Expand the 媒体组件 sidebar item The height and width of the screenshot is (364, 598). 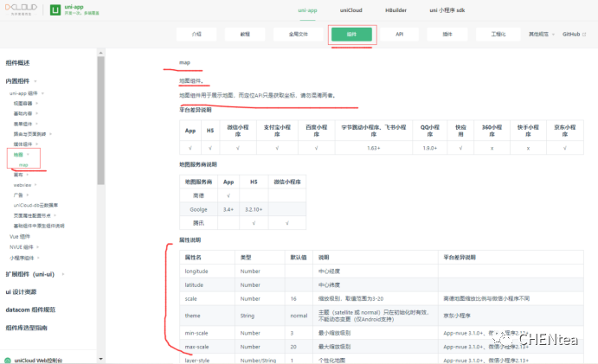point(26,144)
